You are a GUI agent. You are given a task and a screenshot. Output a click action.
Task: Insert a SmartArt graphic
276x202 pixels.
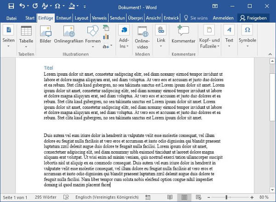click(106, 28)
